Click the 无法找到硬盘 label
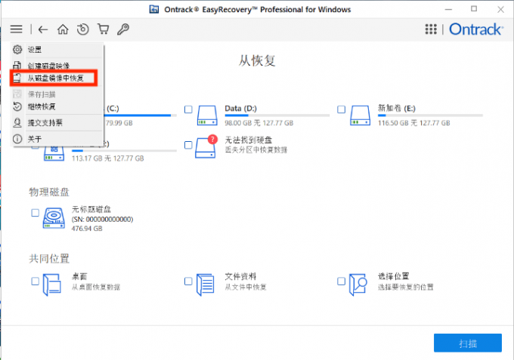514x360 pixels. [x=249, y=140]
